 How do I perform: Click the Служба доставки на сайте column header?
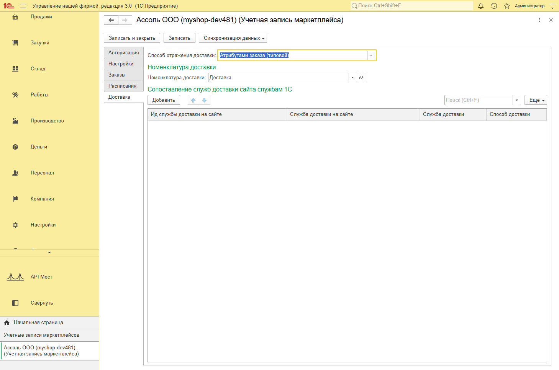[x=353, y=114]
